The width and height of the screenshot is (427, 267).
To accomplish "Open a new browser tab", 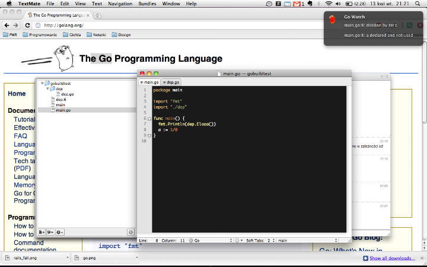I will pyautogui.click(x=97, y=15).
